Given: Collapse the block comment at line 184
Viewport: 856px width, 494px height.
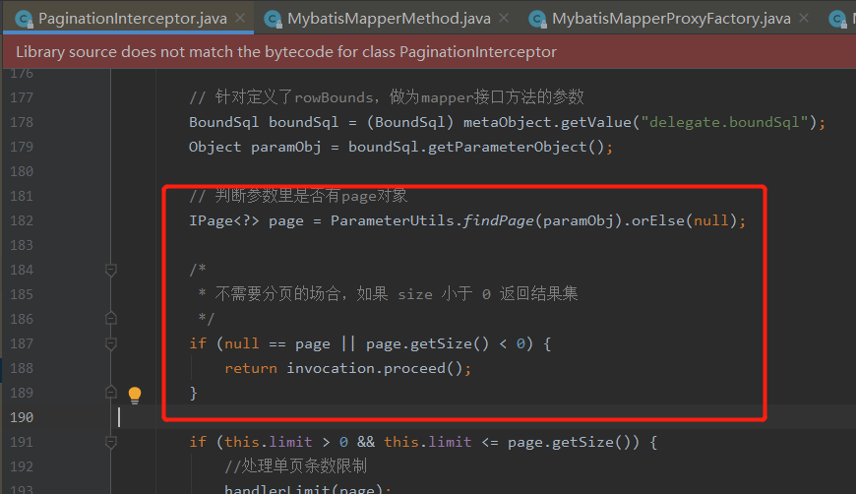Looking at the screenshot, I should tap(111, 270).
